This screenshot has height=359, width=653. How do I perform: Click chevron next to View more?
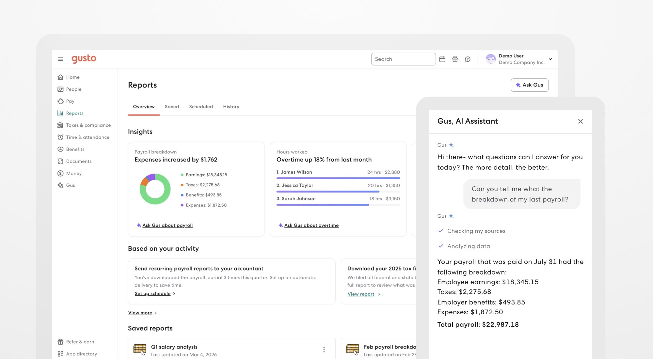tap(156, 313)
